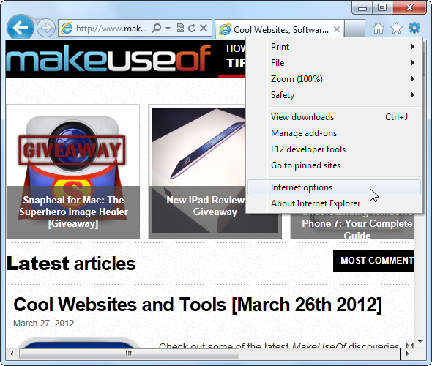Open Cool Websites and Tools article link
The height and width of the screenshot is (366, 432).
coord(198,305)
